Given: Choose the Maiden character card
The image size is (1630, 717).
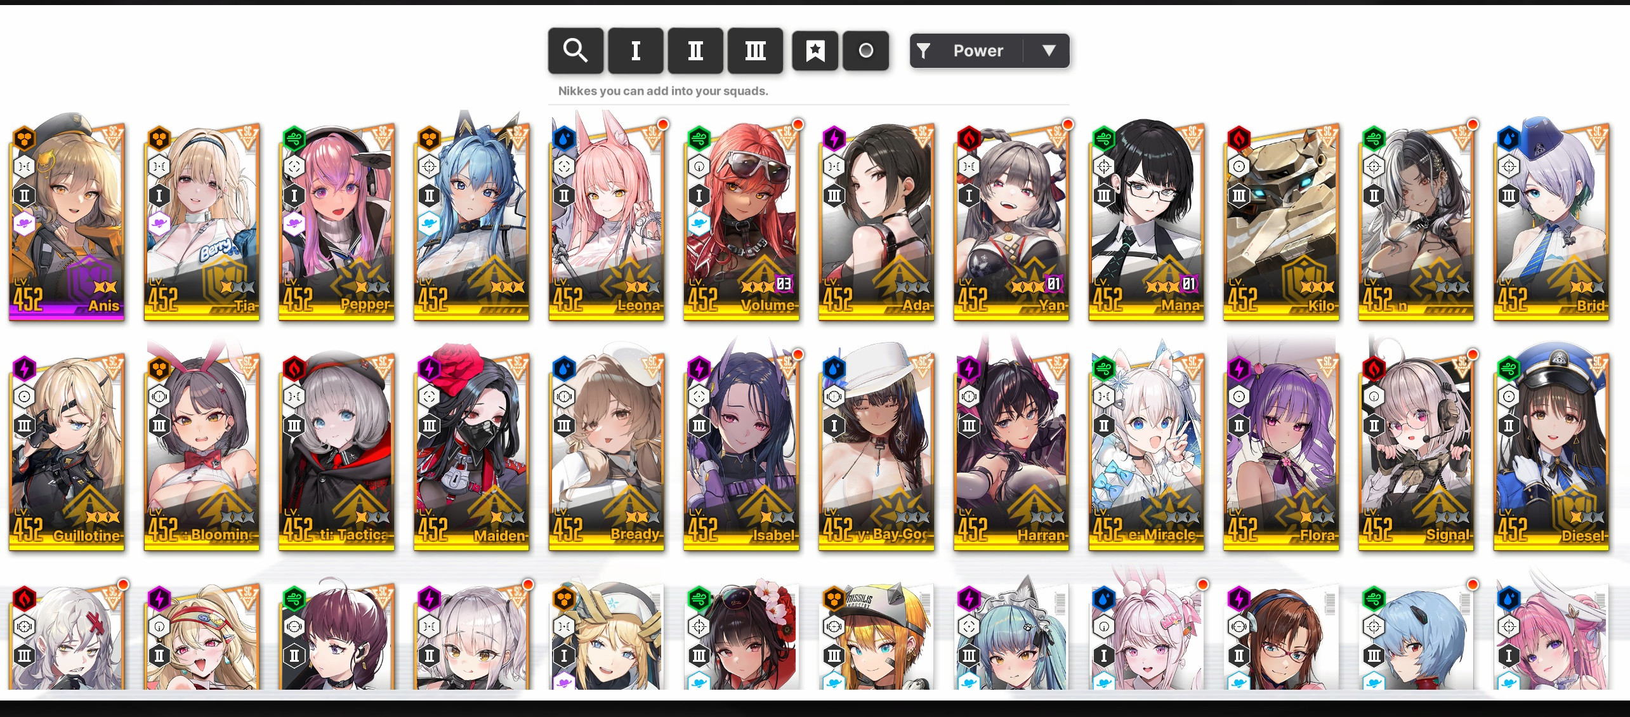Looking at the screenshot, I should point(471,449).
